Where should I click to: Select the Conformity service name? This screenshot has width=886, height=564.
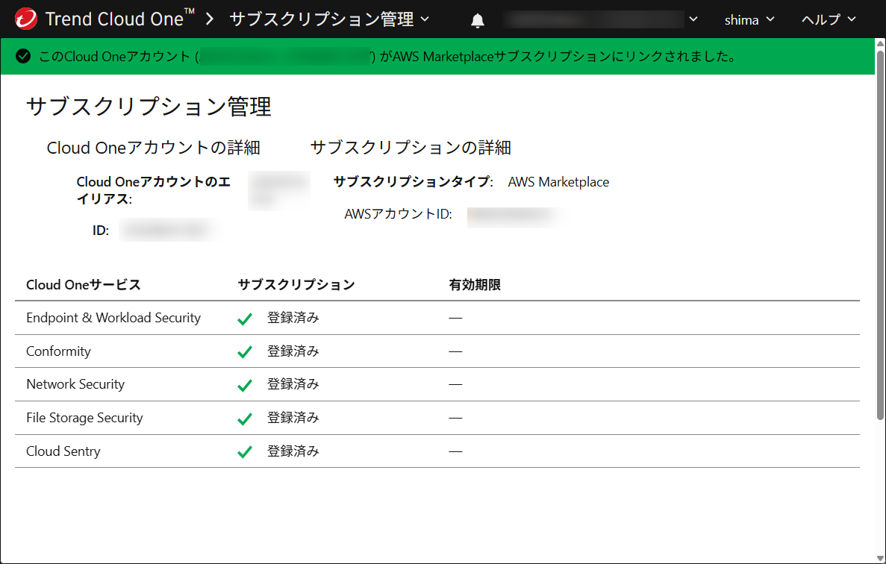click(x=58, y=351)
